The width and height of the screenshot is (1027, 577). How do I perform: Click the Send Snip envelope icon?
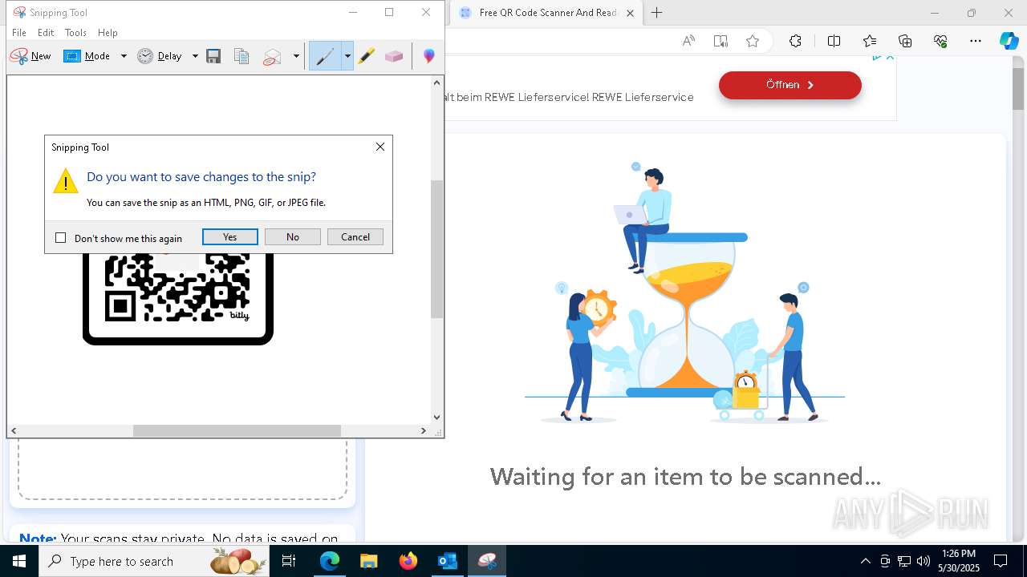coord(273,56)
